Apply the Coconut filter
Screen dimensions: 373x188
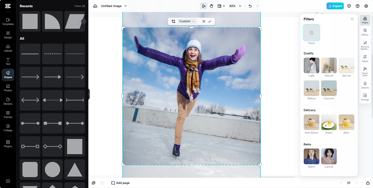coord(329,88)
